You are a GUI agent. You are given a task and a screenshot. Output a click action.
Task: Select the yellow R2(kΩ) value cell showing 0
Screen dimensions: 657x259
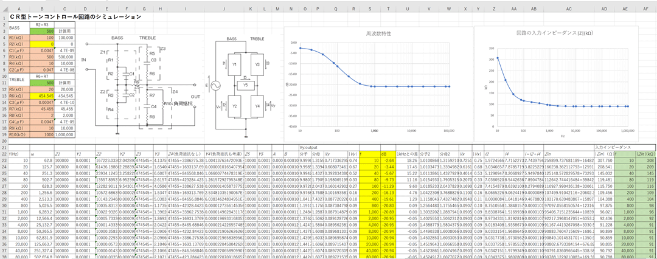pos(43,44)
